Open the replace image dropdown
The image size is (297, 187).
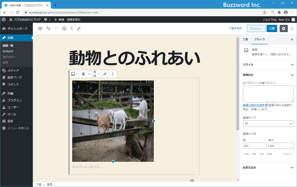pos(96,74)
